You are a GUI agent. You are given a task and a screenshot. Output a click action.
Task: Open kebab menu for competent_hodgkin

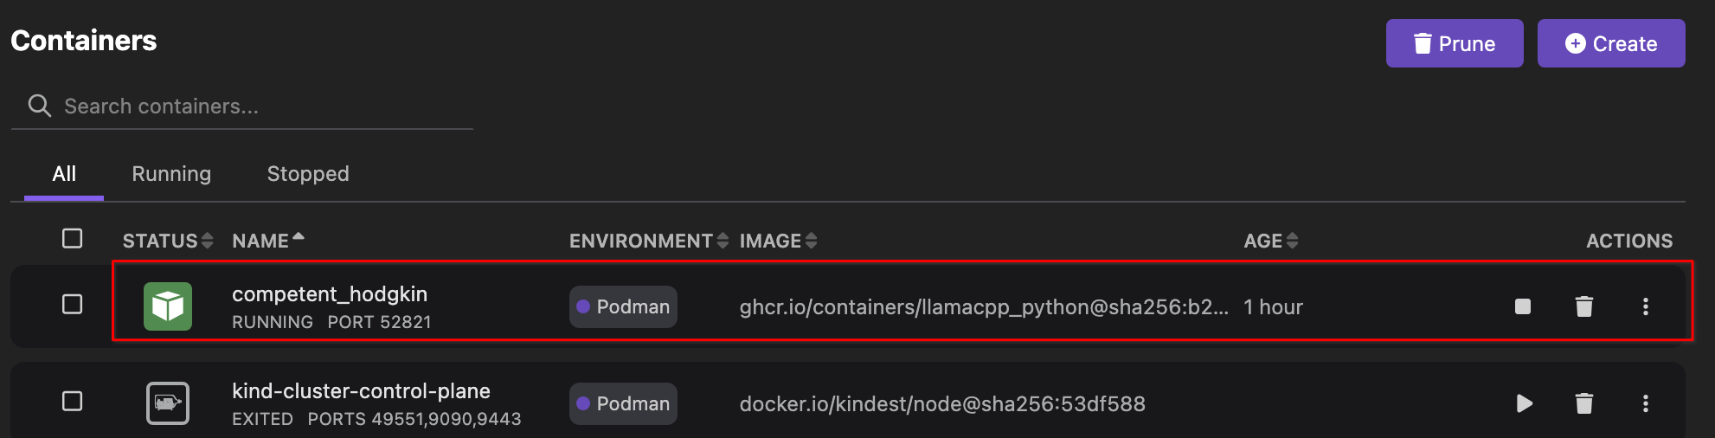1646,306
